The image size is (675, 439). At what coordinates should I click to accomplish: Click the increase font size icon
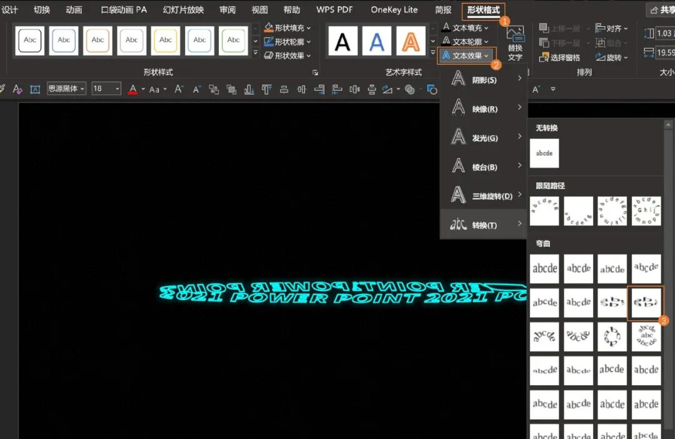(179, 89)
